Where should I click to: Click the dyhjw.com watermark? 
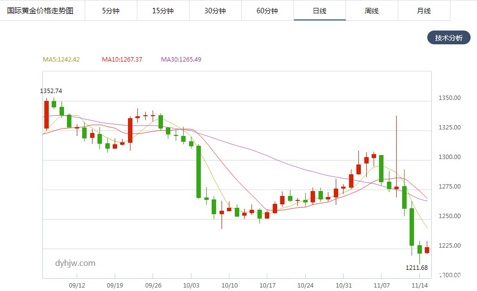(75, 263)
